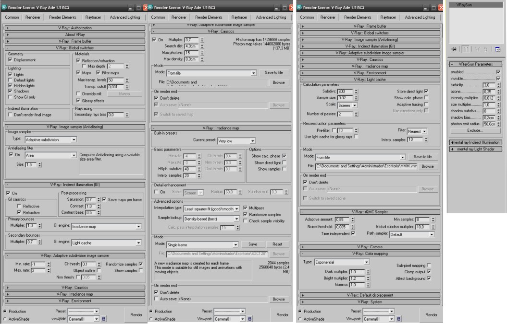Click the HSph. subdivs spinner in Irradiance map
The height and width of the screenshot is (324, 507).
click(199, 169)
